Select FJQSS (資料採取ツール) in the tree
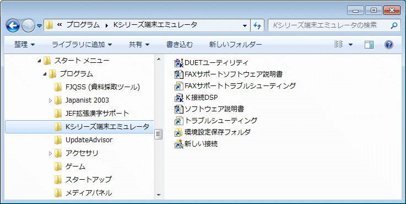This screenshot has width=406, height=204. pyautogui.click(x=102, y=87)
